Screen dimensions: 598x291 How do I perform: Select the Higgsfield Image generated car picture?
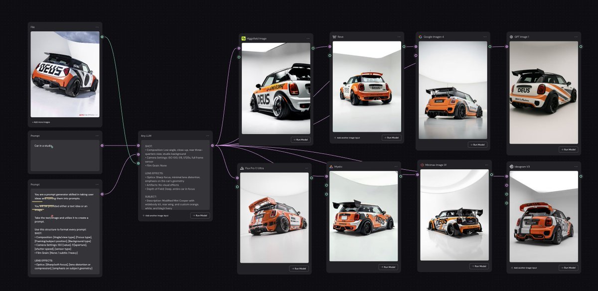coord(276,88)
